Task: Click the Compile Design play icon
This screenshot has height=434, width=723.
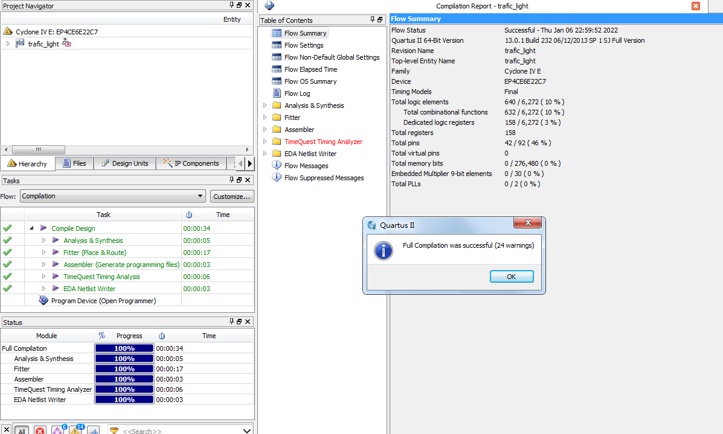Action: 43,228
